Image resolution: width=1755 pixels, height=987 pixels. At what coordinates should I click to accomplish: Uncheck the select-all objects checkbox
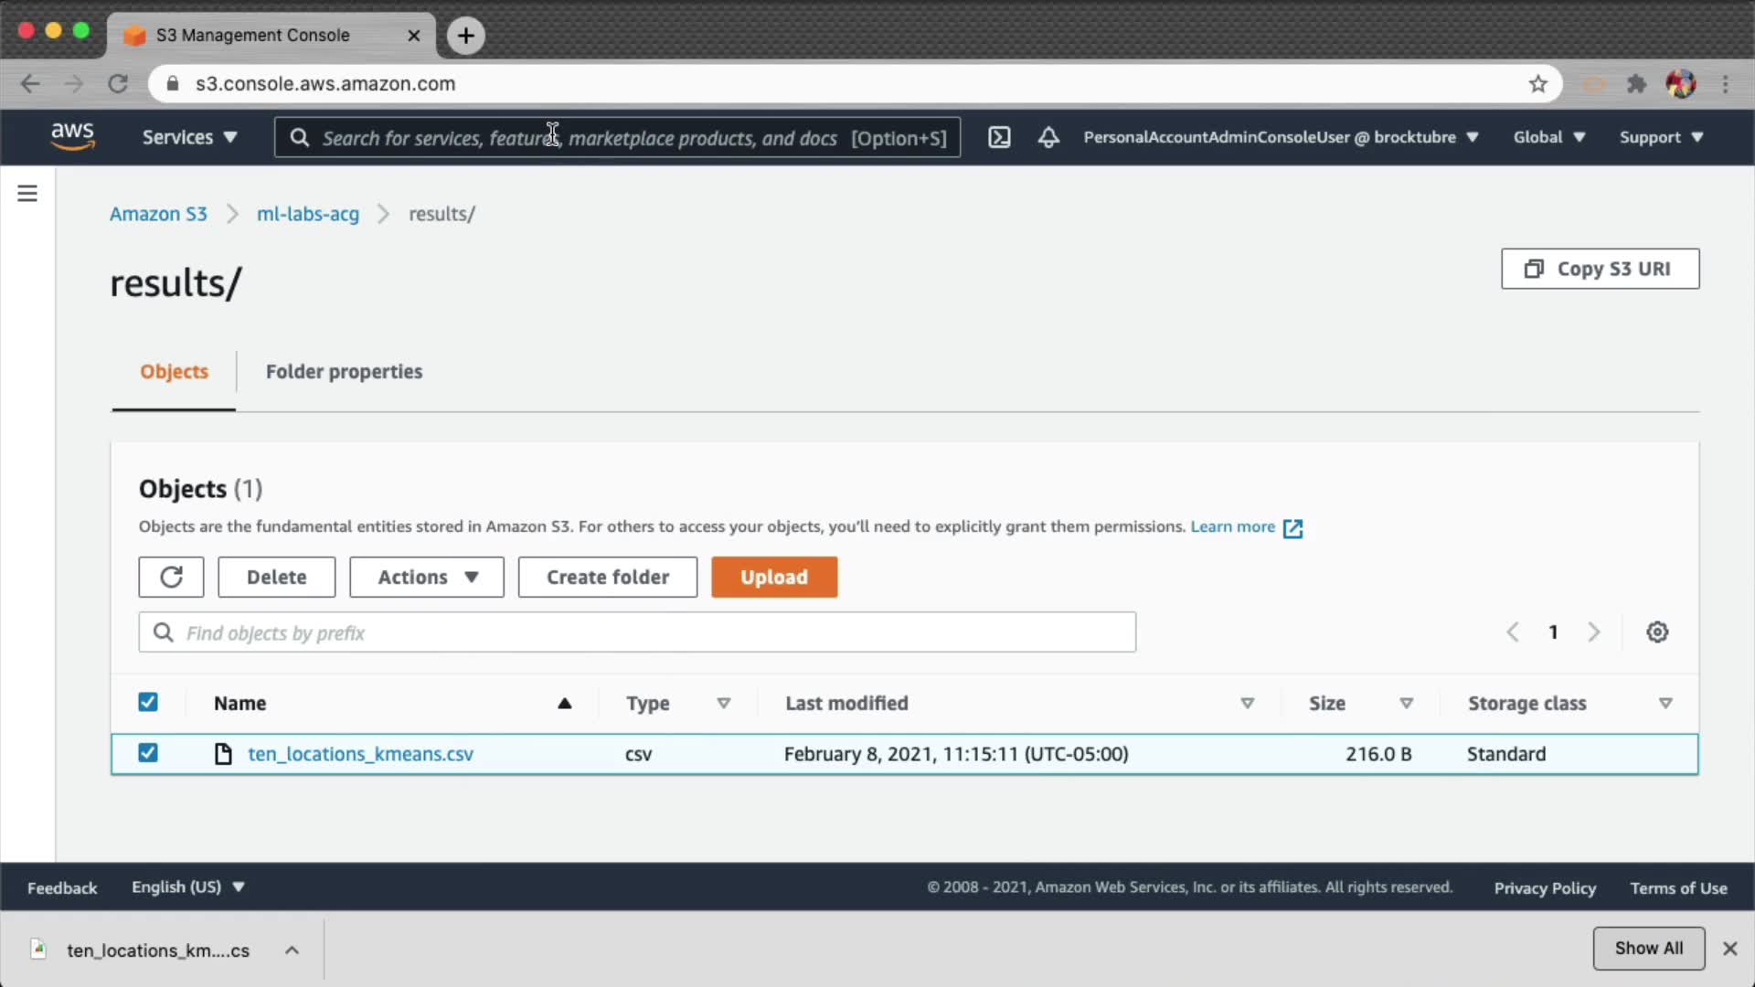[148, 702]
